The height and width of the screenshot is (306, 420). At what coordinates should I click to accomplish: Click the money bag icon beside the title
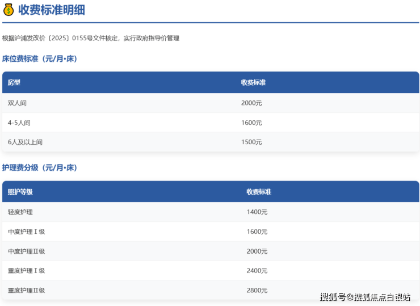(x=9, y=10)
